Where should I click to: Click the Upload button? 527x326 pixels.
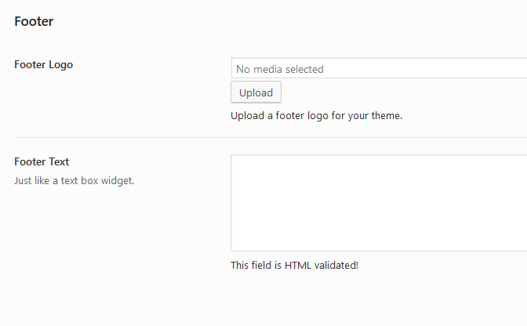[256, 92]
